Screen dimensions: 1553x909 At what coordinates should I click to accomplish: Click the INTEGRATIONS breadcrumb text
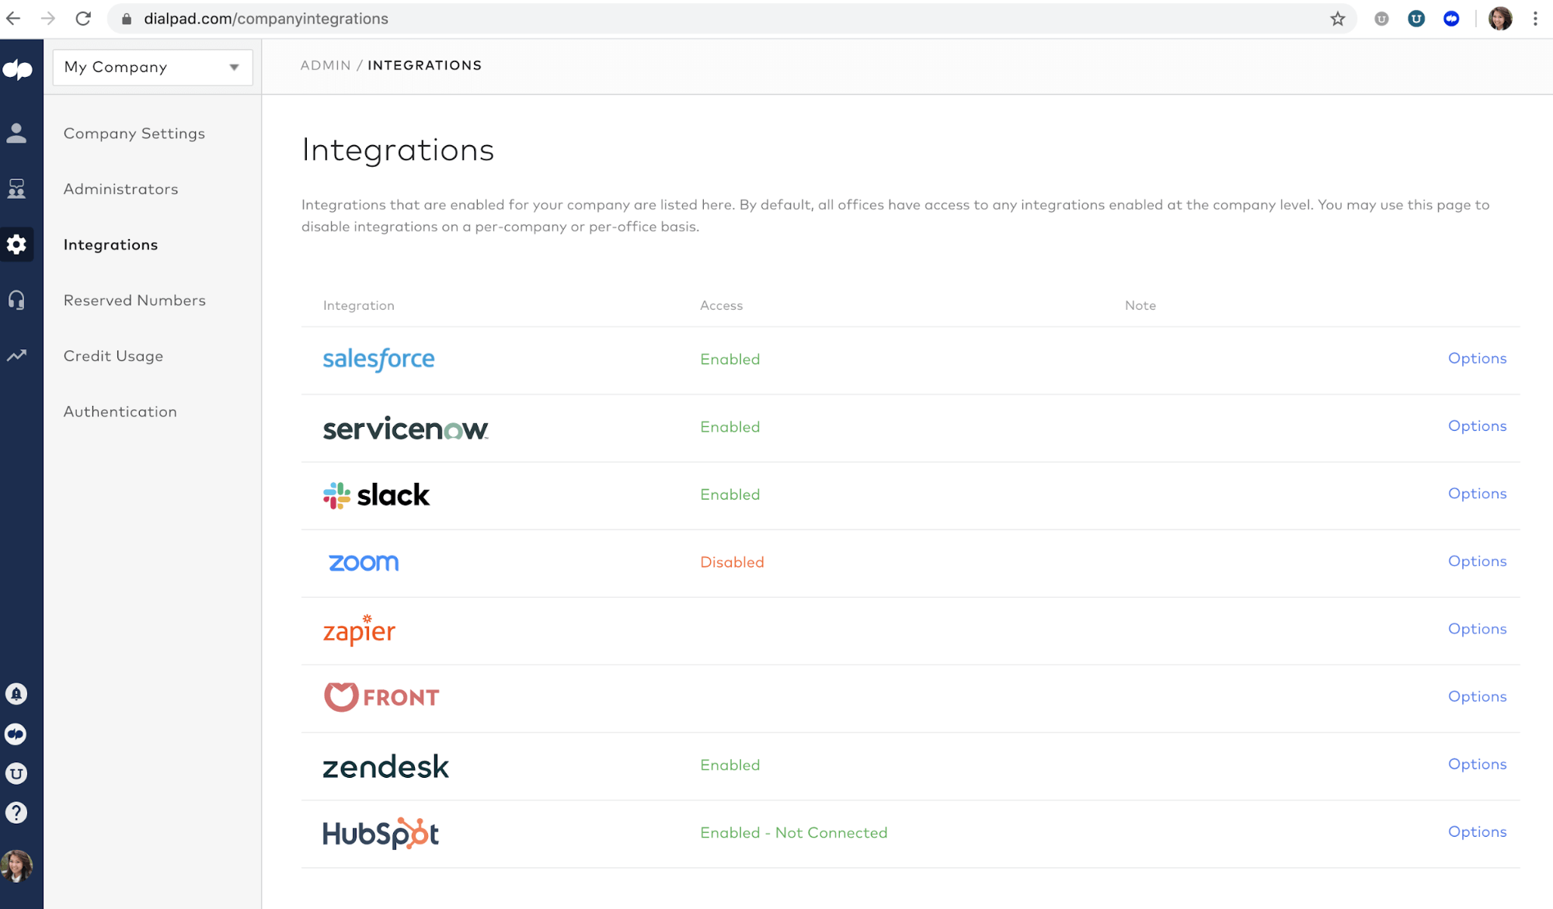424,65
